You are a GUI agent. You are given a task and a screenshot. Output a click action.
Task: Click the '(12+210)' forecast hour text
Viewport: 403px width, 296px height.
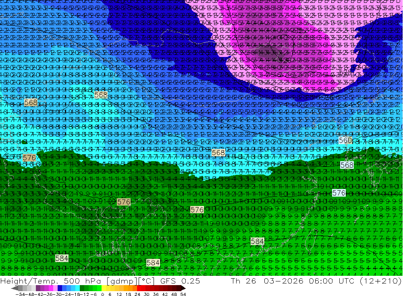[380, 281]
